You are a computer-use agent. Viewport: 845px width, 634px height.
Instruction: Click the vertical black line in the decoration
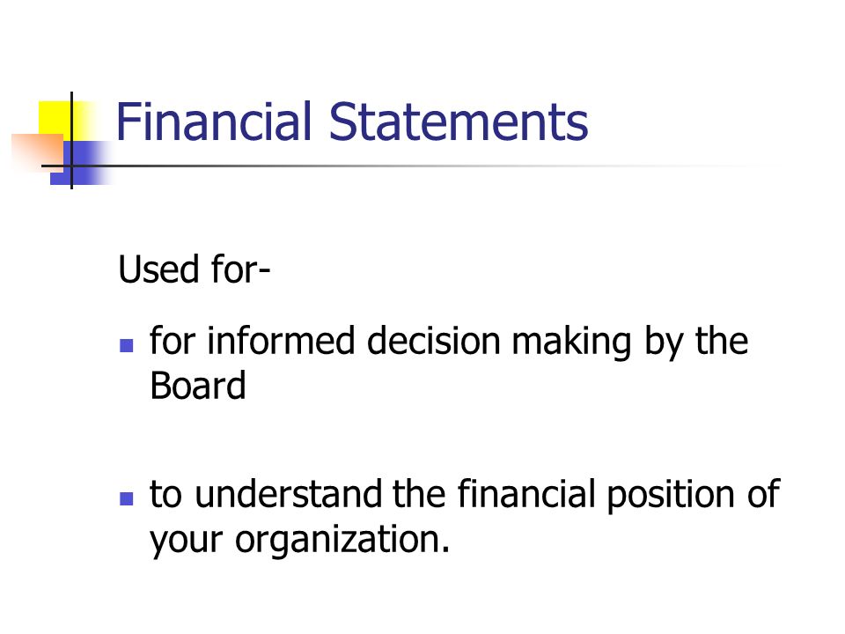tap(71, 141)
